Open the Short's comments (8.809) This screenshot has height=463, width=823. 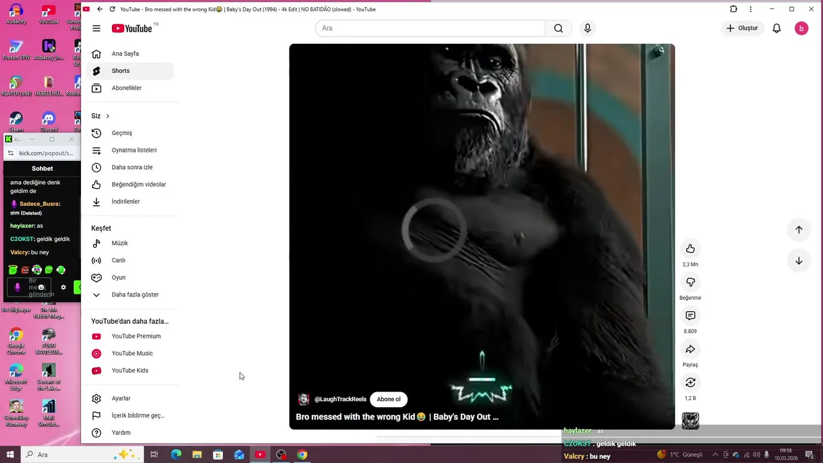pyautogui.click(x=691, y=316)
